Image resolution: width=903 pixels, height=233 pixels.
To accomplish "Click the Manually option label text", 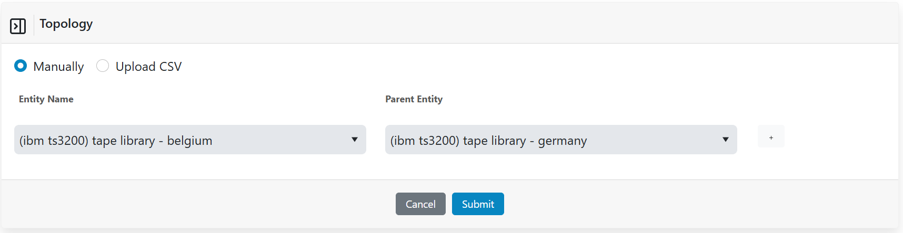I will [58, 67].
